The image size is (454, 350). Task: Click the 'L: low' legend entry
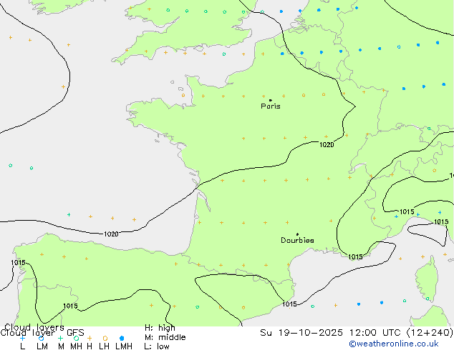157,346
